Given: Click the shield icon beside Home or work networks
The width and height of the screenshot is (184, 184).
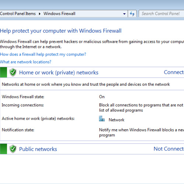Looking at the screenshot, I should (x=13, y=72).
